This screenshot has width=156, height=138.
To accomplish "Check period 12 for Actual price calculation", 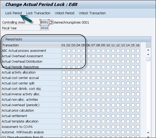I will 118,110.
